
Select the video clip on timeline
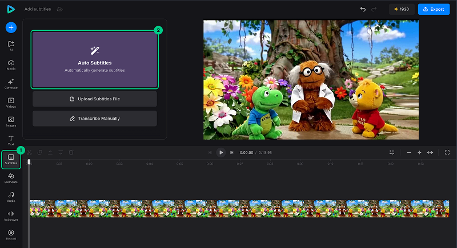(x=239, y=209)
